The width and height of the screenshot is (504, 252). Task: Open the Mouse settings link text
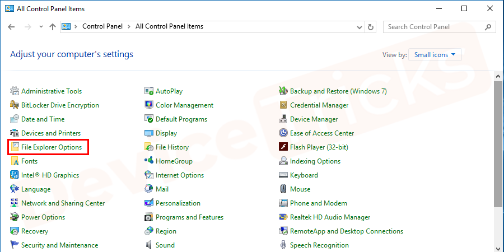(x=300, y=189)
